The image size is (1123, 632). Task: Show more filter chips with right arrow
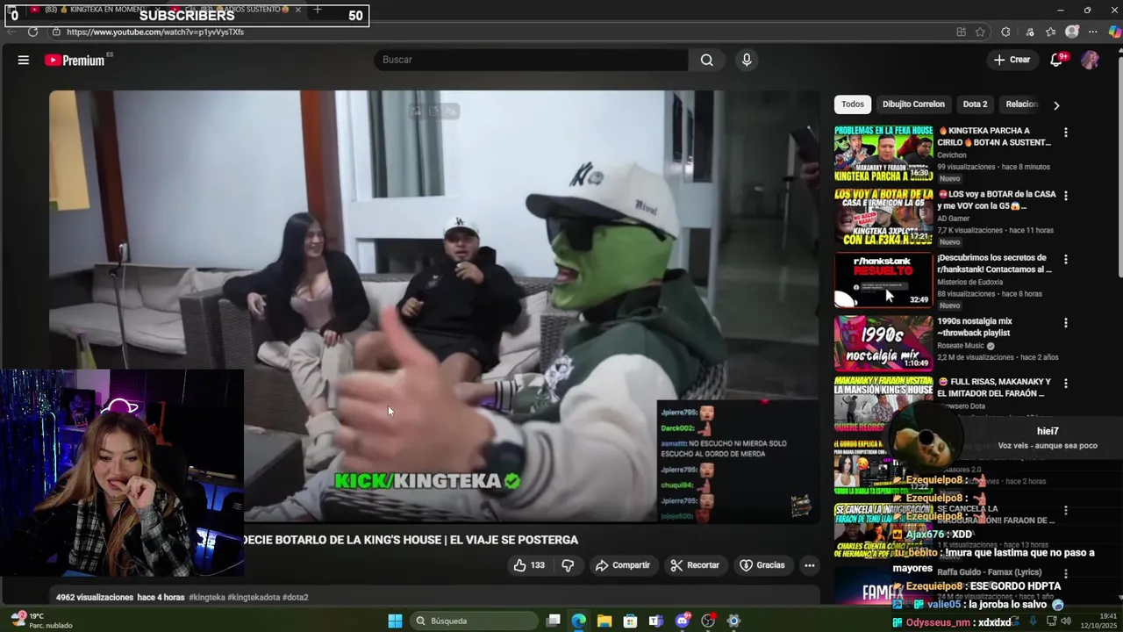[x=1056, y=105]
